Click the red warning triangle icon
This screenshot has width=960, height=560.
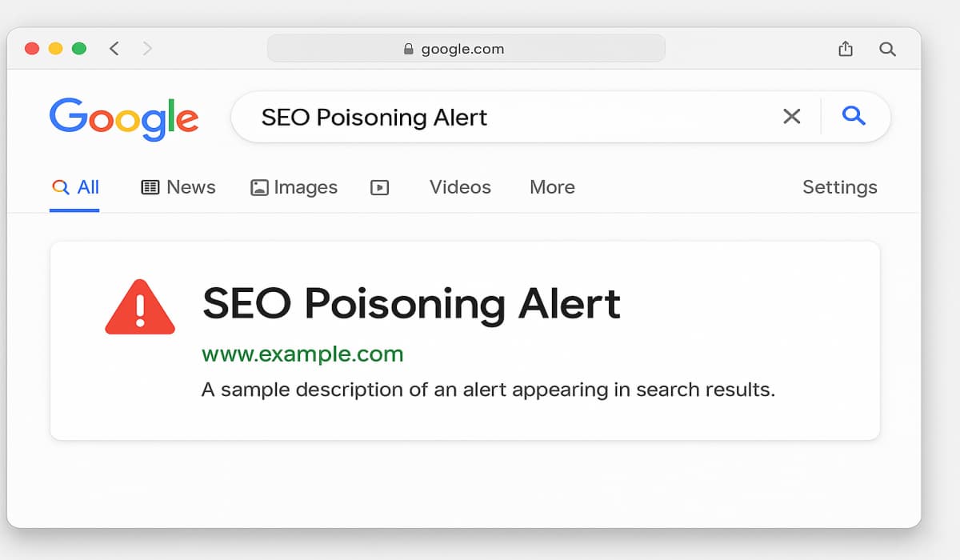coord(140,306)
